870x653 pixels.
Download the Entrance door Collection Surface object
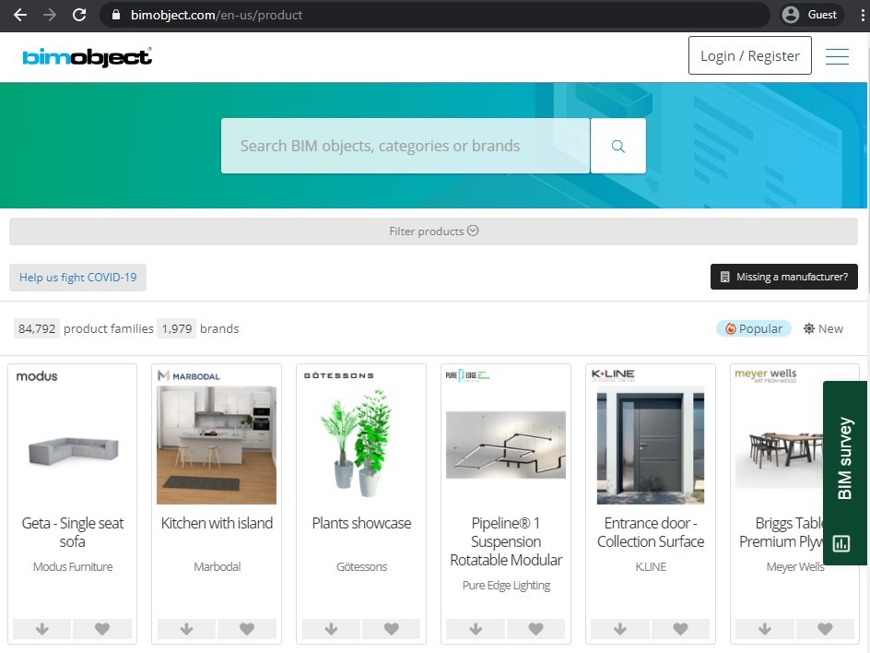619,629
